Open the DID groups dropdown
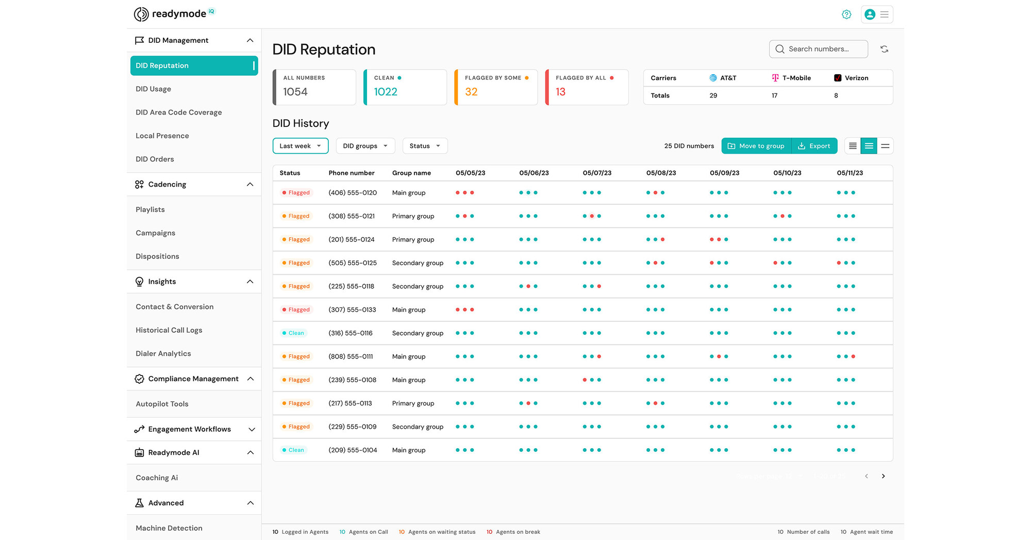This screenshot has height=540, width=1031. (x=365, y=145)
